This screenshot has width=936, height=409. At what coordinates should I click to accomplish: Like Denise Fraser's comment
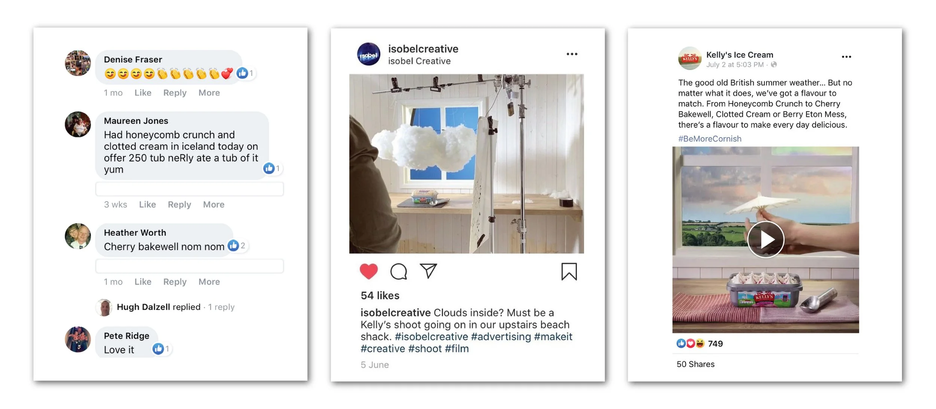coord(143,93)
